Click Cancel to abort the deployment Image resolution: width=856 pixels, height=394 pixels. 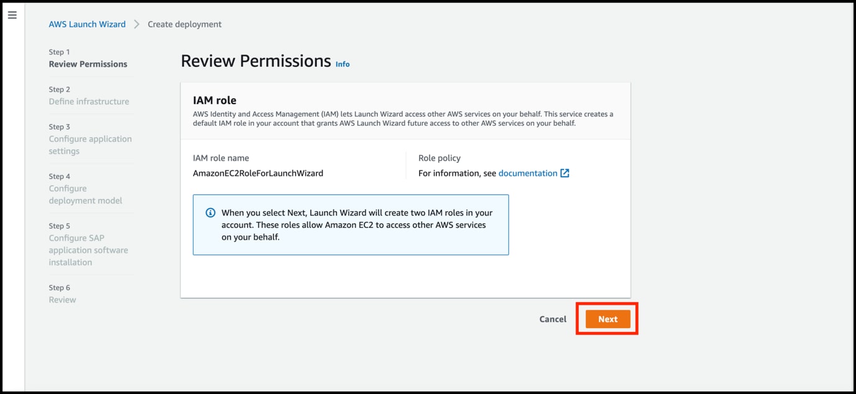[x=552, y=318]
